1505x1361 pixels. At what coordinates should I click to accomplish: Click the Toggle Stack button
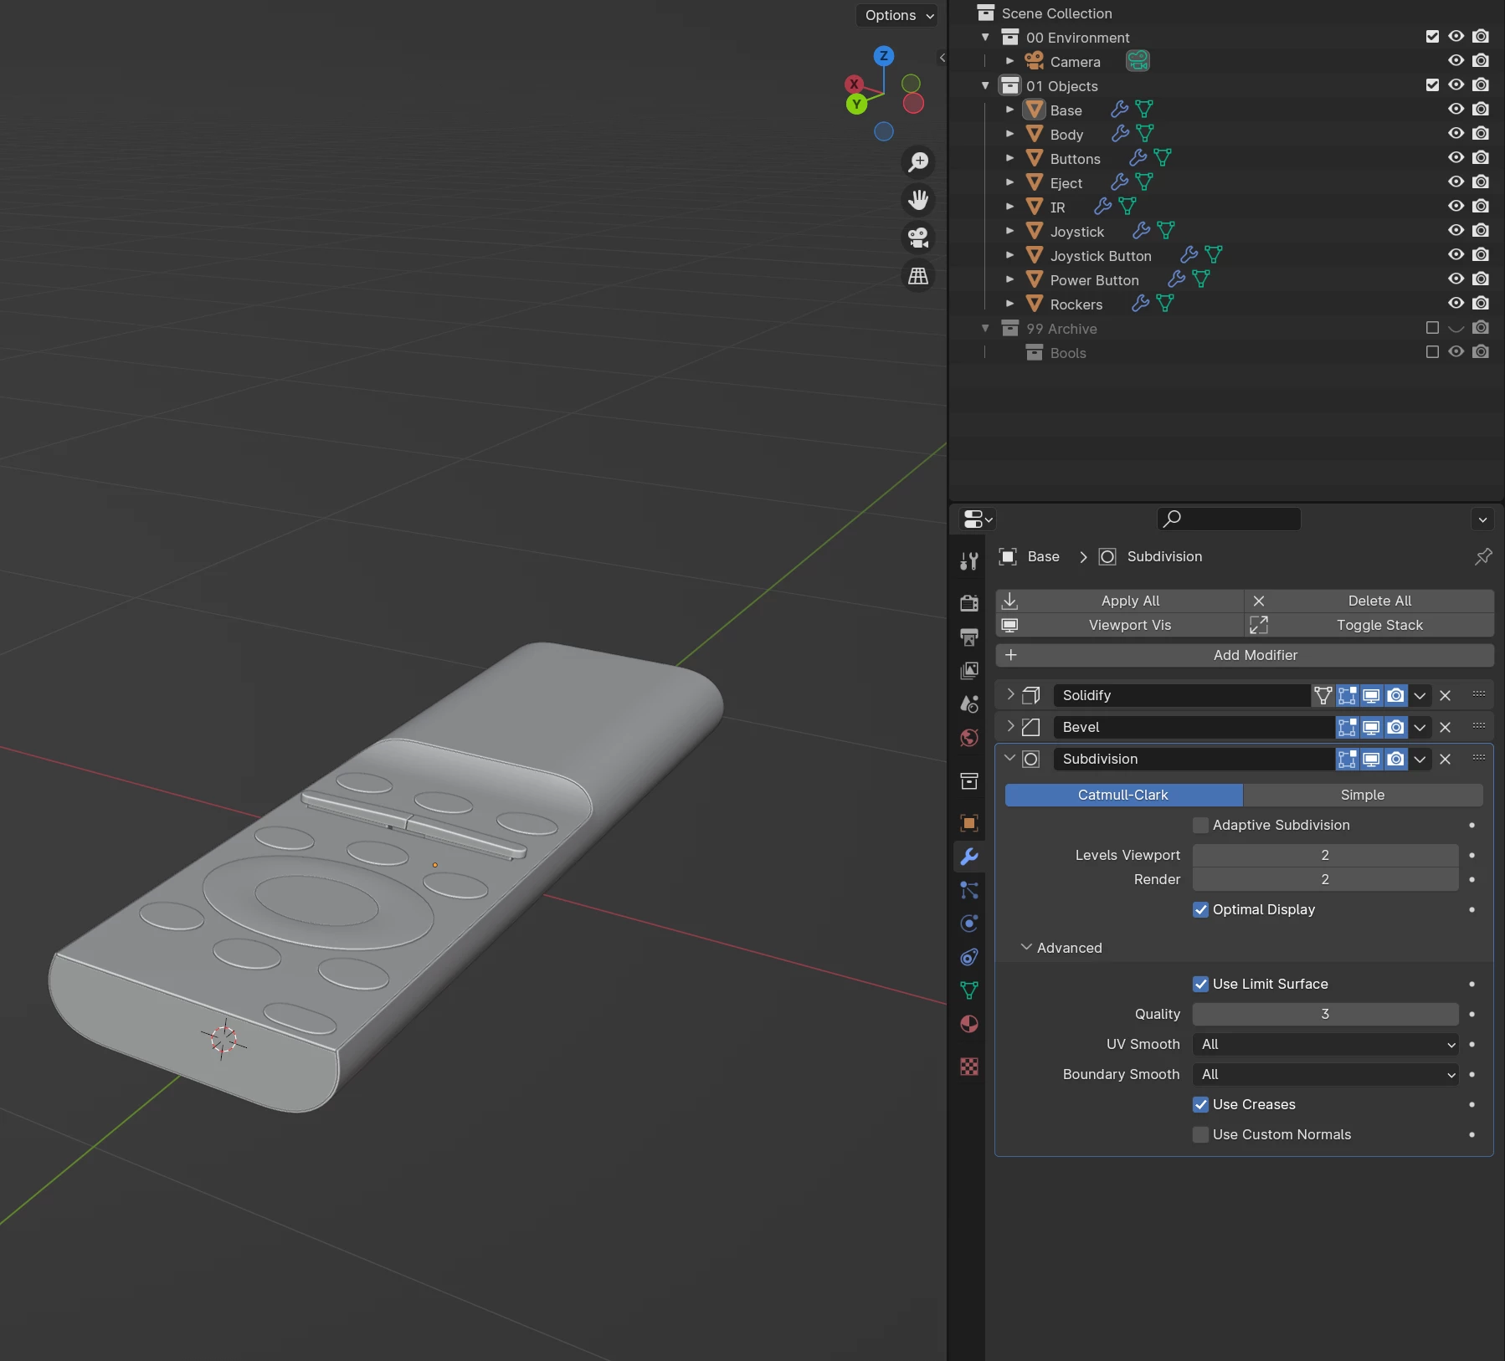[x=1369, y=625]
